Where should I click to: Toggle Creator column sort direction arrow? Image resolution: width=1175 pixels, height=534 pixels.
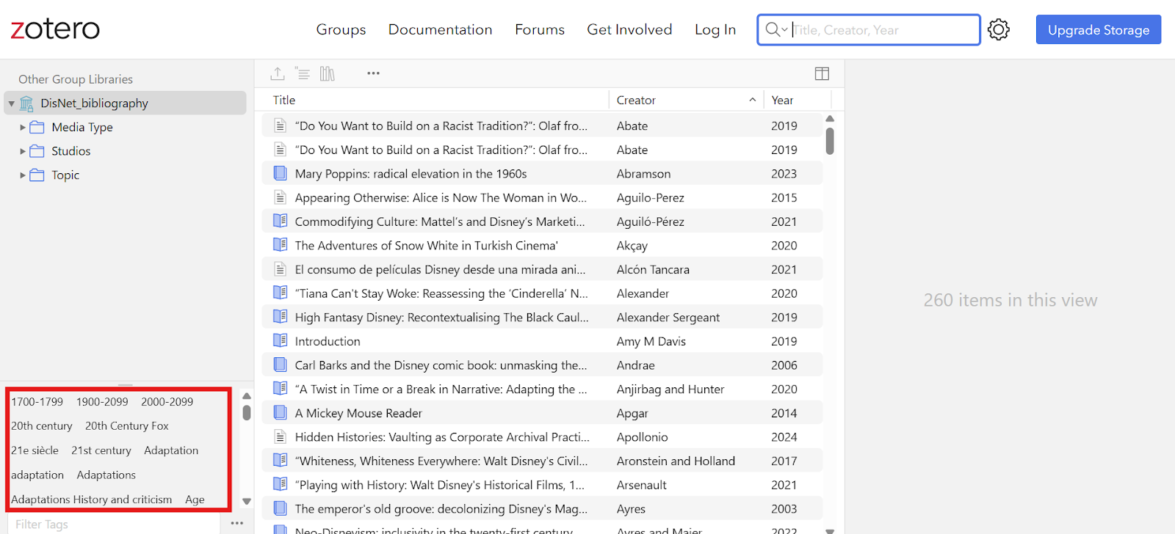752,100
